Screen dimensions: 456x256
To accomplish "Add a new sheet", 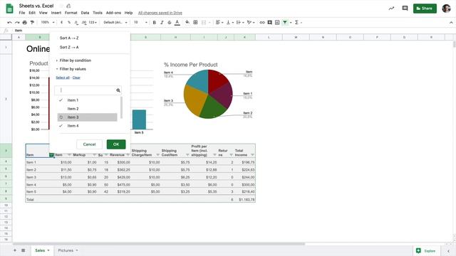I will (x=15, y=250).
